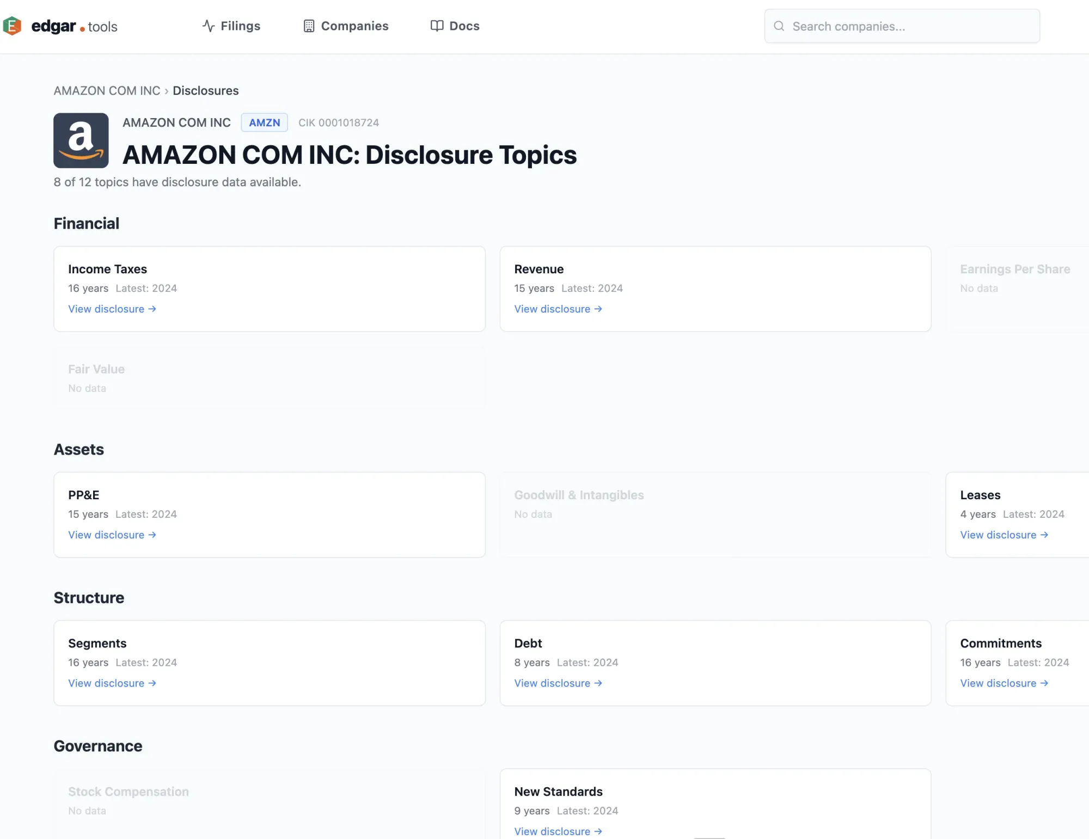Open the PP&E View disclosure link

coord(112,535)
